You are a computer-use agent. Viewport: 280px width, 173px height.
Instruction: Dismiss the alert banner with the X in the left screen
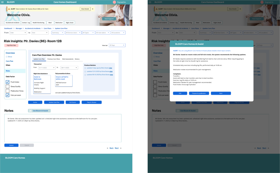pyautogui.click(x=92, y=9)
